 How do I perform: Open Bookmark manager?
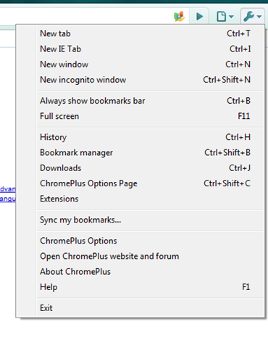pos(150,152)
